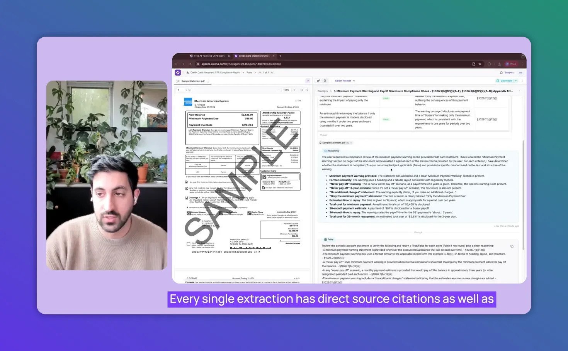Click the "Blue from American Express" PDF heading
The width and height of the screenshot is (568, 351).
[211, 101]
